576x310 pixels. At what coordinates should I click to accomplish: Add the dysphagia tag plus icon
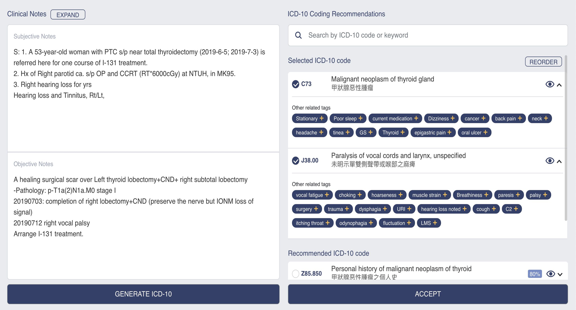(385, 209)
